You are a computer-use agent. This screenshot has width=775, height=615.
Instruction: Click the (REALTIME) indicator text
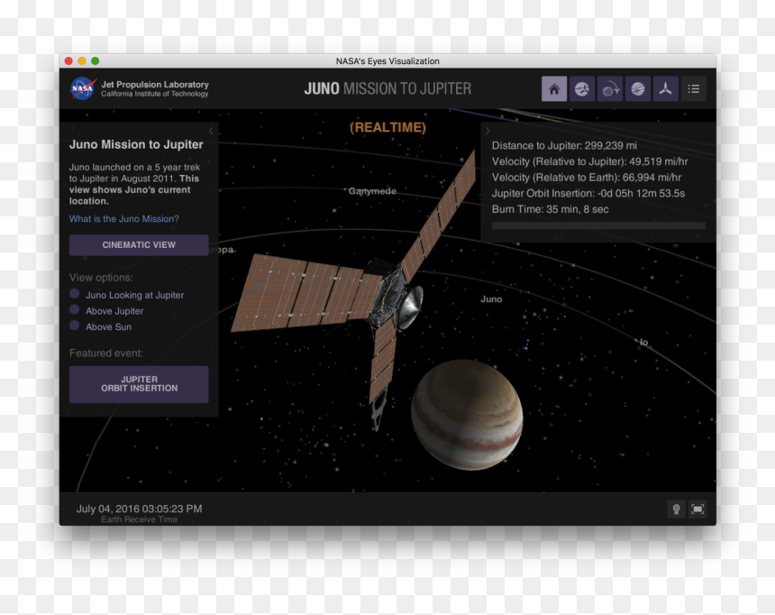click(388, 128)
